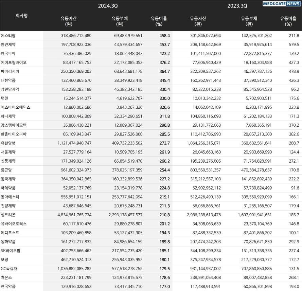
Task: Select company name 삼천당제약
Action: tap(10, 89)
